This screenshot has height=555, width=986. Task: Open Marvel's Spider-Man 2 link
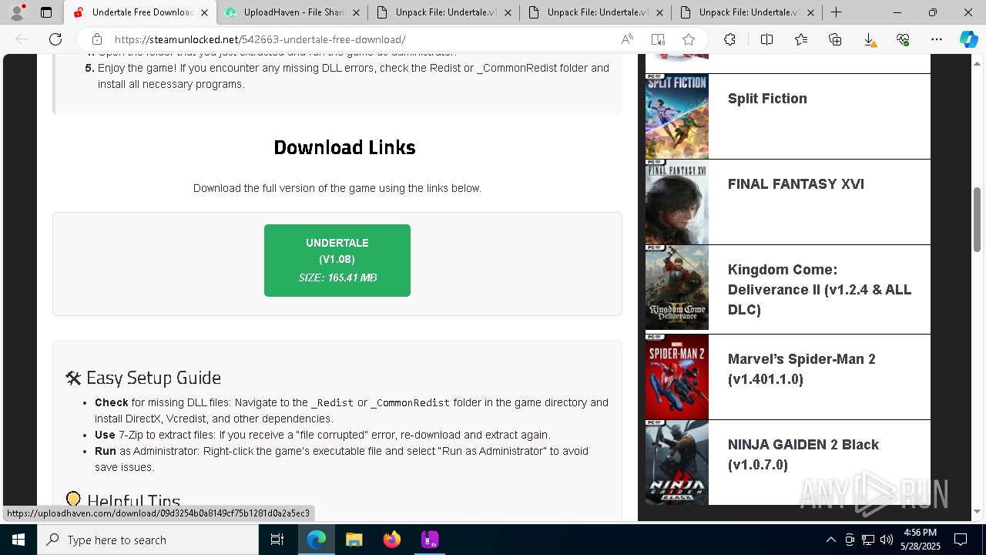[802, 369]
